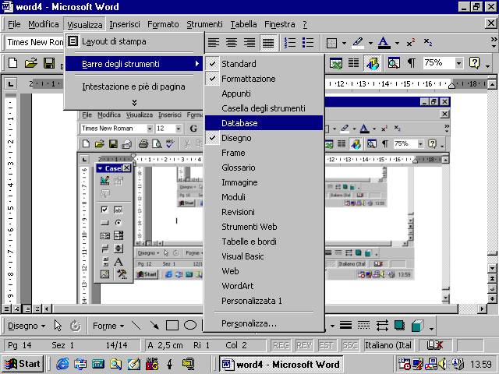Open the Disegno dropdown menu
499x374 pixels.
[27, 326]
